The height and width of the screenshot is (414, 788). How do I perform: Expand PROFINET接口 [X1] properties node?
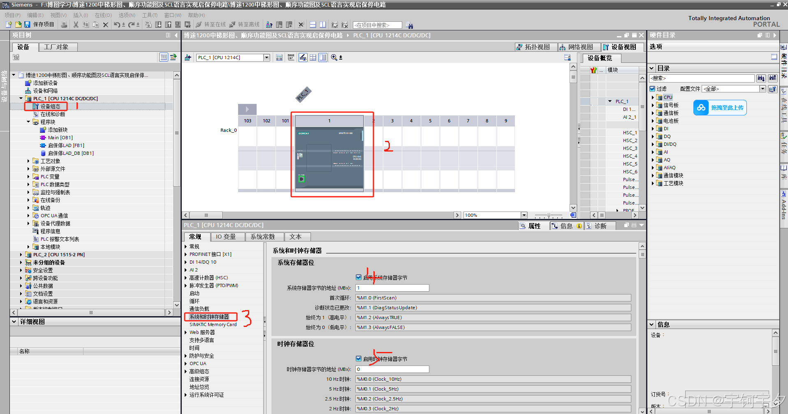186,254
